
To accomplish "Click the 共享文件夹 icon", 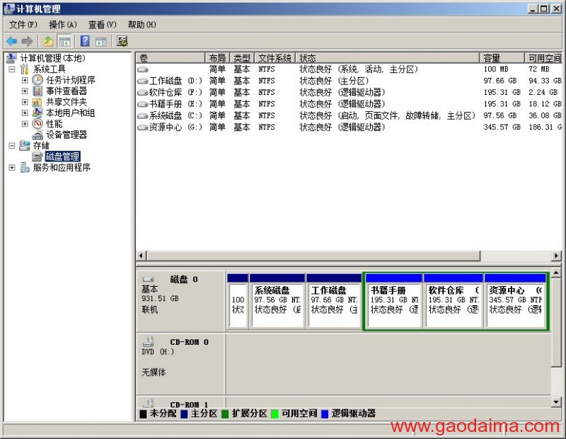I will [37, 102].
